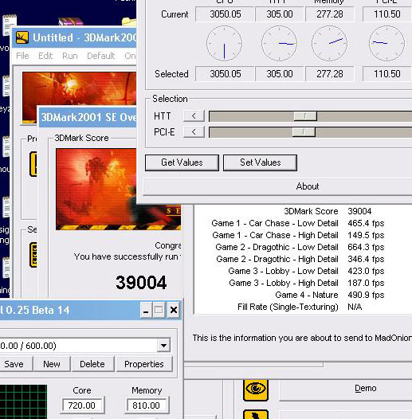Click the Get Values button
The width and height of the screenshot is (412, 419).
182,163
